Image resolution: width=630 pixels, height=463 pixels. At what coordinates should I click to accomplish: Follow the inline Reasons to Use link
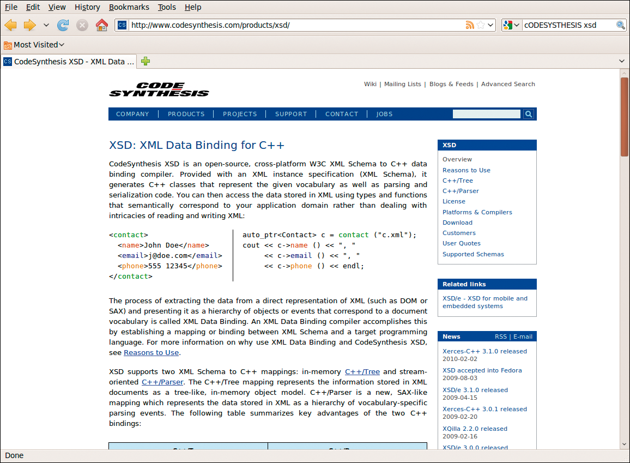[x=151, y=352]
